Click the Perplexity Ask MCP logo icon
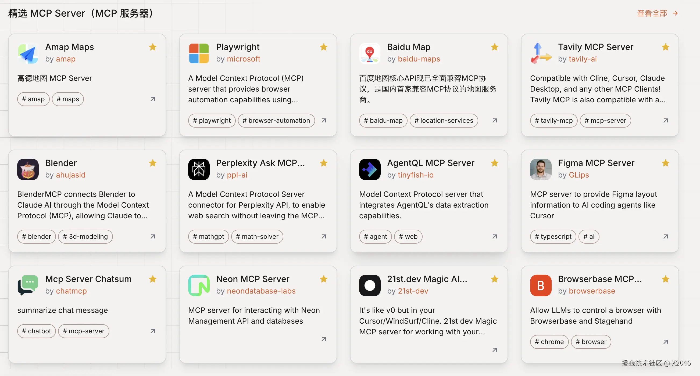Screen dimensions: 700x376 pyautogui.click(x=199, y=169)
